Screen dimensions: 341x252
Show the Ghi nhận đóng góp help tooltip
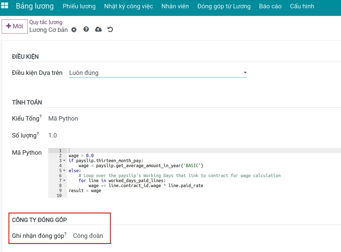point(65,234)
